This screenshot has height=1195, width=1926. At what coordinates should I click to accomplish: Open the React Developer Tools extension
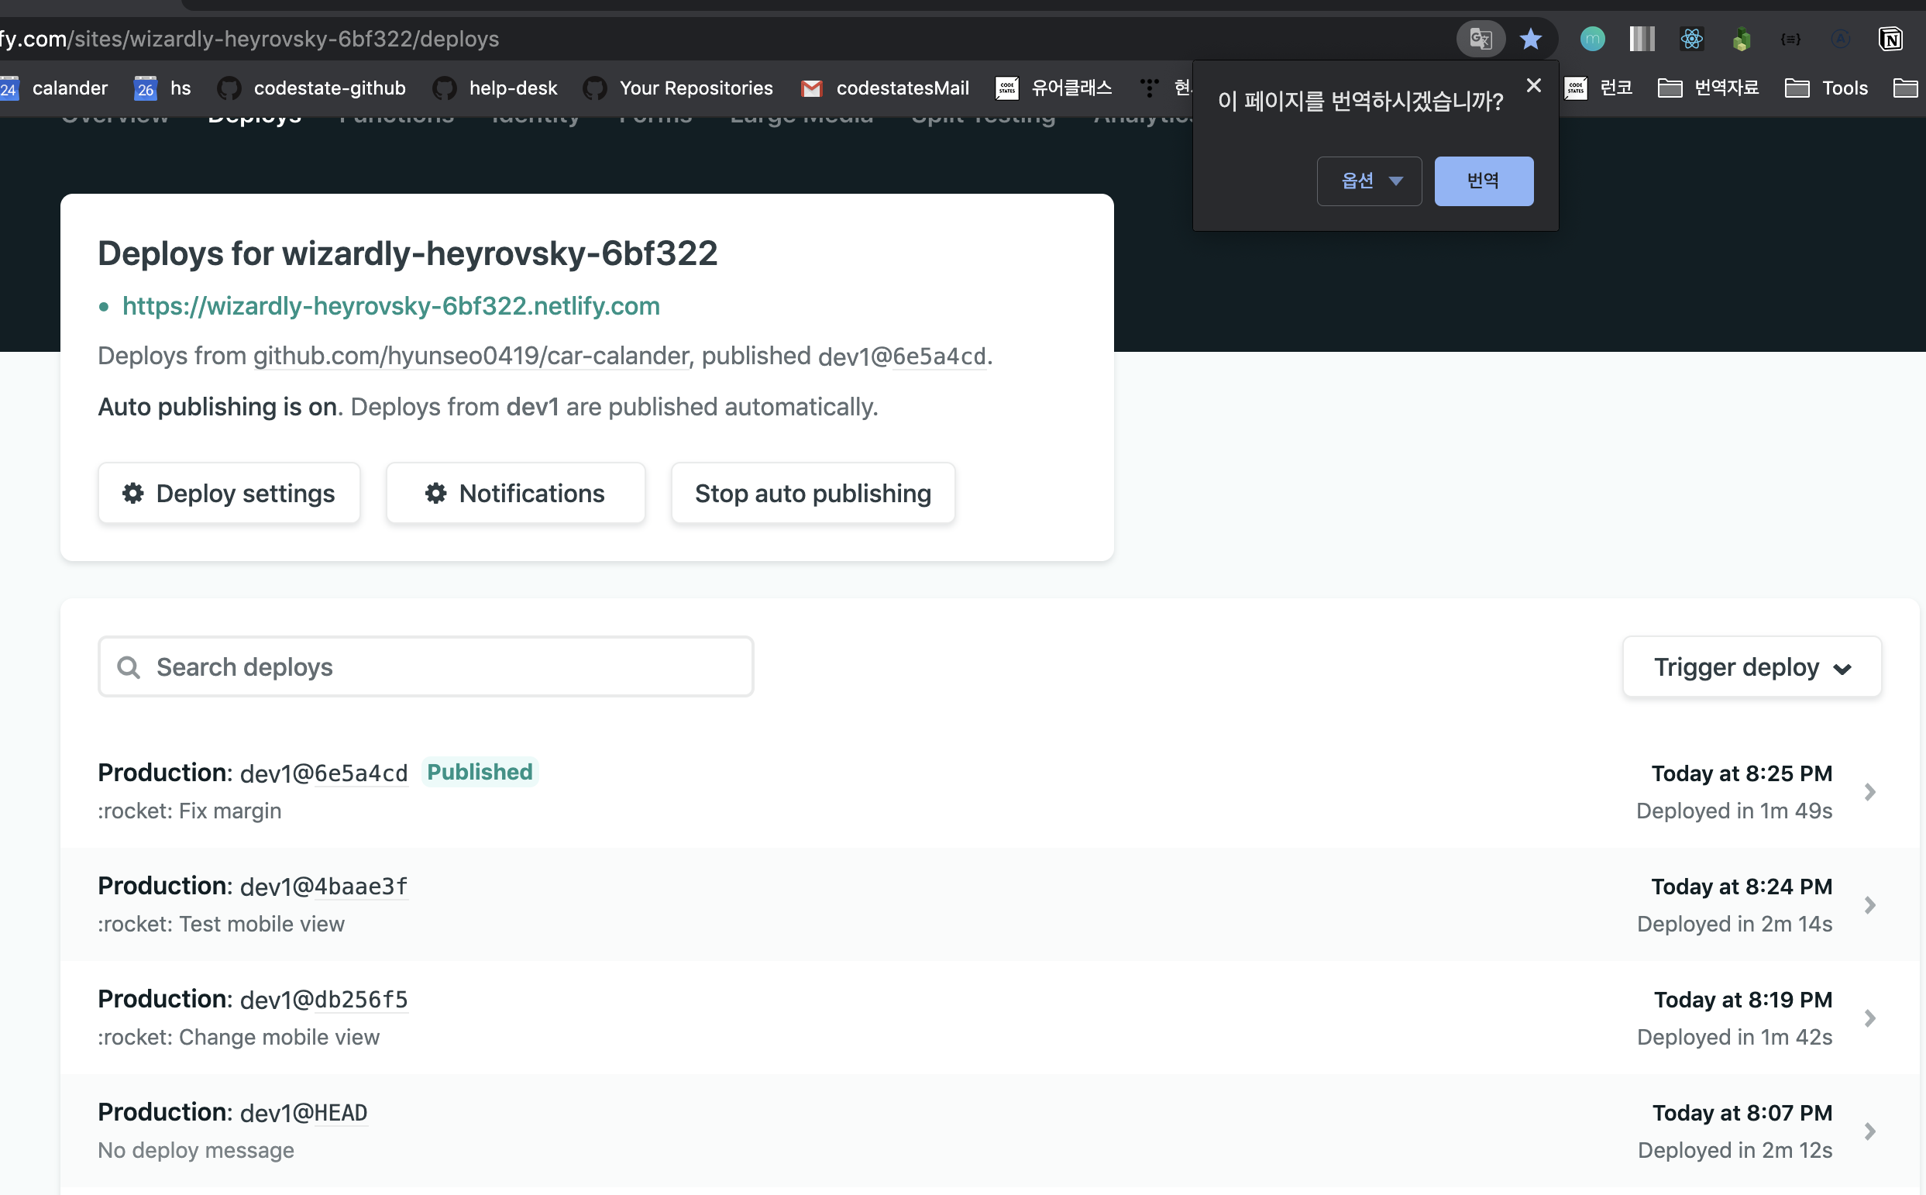(1691, 39)
